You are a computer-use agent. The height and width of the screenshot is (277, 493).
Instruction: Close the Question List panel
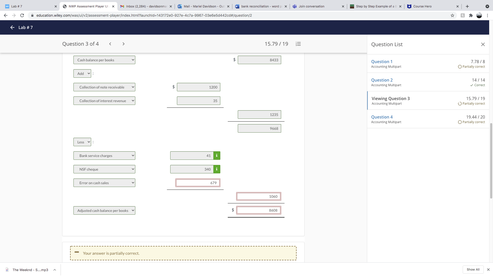(483, 44)
